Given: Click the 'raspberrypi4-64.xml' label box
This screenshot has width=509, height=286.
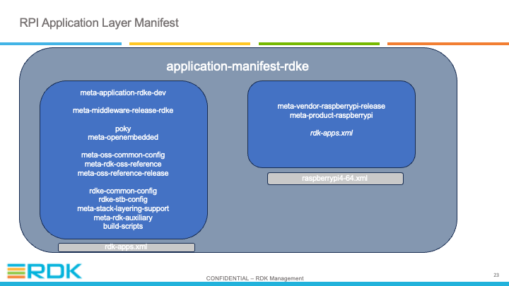Looking at the screenshot, I should click(x=335, y=179).
